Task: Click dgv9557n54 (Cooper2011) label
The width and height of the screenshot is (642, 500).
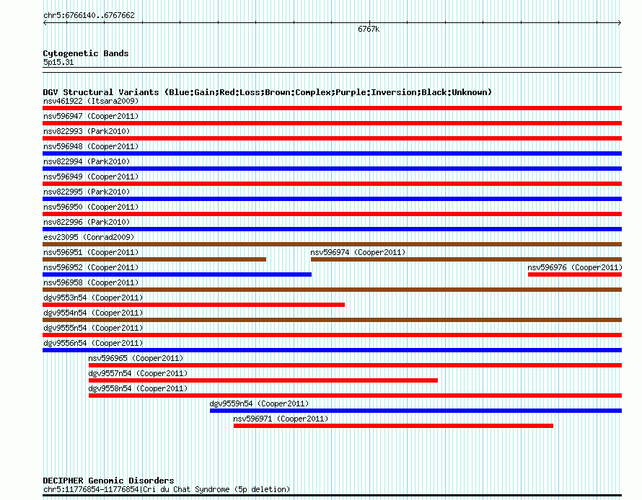Action: (138, 373)
